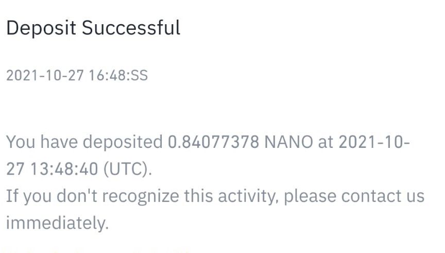Screen dimensions: 445x253
Task: Click the Deposit Successful heading
Action: pyautogui.click(x=93, y=28)
